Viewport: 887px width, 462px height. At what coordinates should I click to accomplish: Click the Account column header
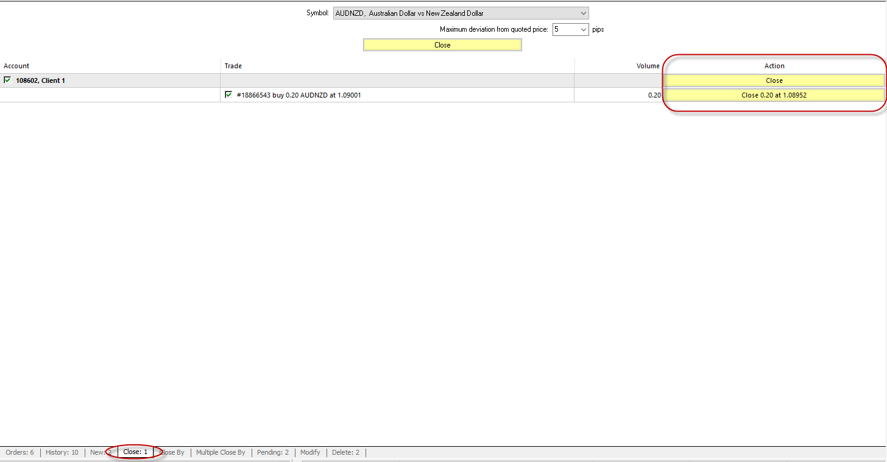coord(16,66)
